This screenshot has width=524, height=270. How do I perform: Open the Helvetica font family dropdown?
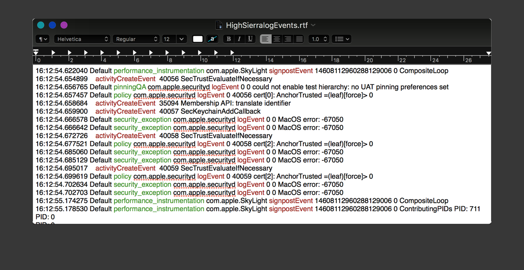pos(82,39)
